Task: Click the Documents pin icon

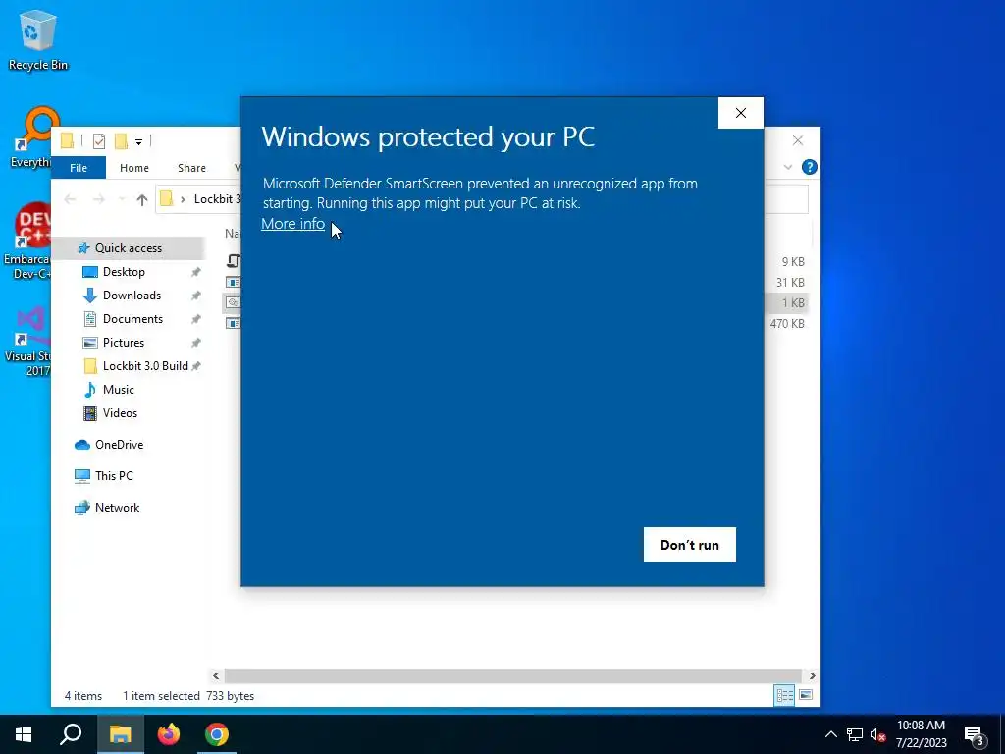Action: point(196,319)
